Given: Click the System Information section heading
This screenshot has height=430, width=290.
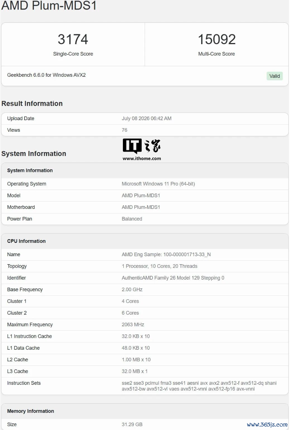Looking at the screenshot, I should (34, 153).
